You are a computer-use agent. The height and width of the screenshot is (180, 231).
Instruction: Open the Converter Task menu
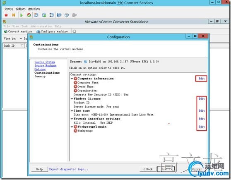coord(24,26)
